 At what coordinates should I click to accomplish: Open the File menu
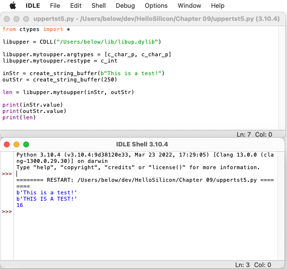55,6
